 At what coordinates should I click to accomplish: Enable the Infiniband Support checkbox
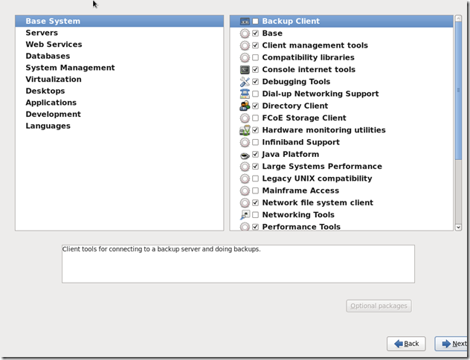[255, 142]
